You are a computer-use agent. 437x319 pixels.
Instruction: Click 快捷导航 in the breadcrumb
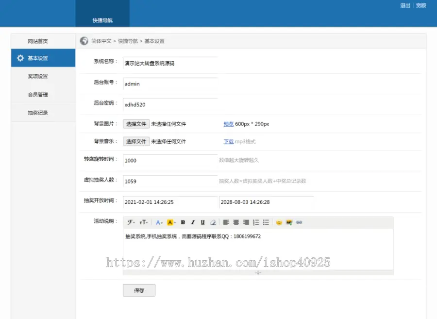128,41
